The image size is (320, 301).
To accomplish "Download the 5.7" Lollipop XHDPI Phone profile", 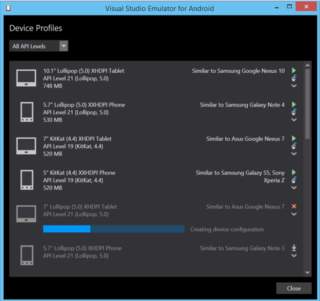I will point(294,247).
